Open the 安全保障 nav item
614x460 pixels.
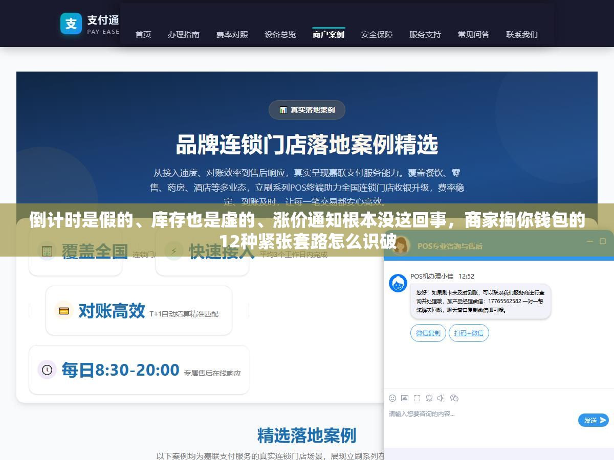[x=377, y=34]
